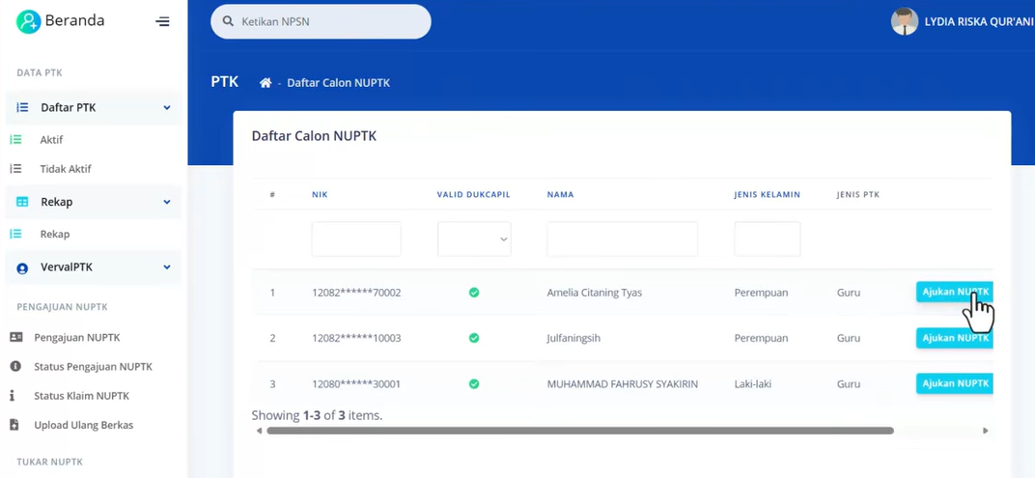Viewport: 1035px width, 478px height.
Task: Open the Lydia Riska Qur'ani avatar
Action: click(x=905, y=22)
